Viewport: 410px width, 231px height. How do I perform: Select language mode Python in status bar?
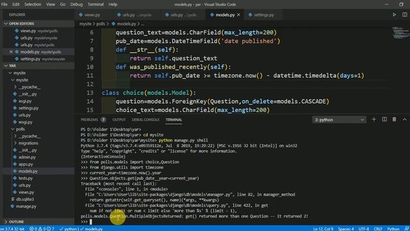(x=393, y=228)
